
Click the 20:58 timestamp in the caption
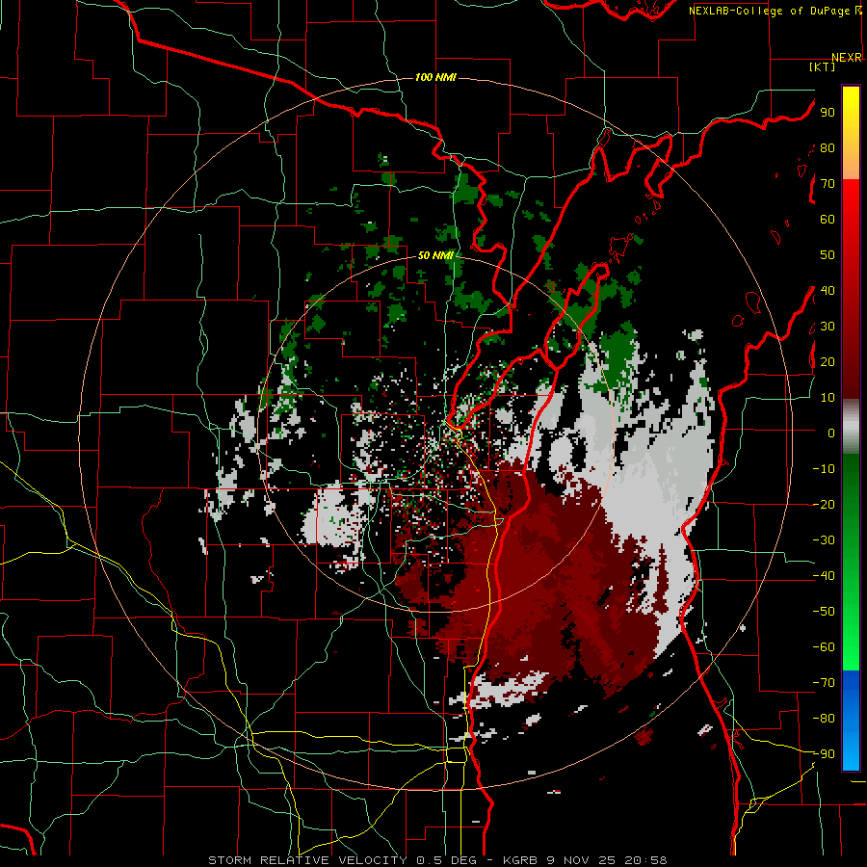[645, 860]
